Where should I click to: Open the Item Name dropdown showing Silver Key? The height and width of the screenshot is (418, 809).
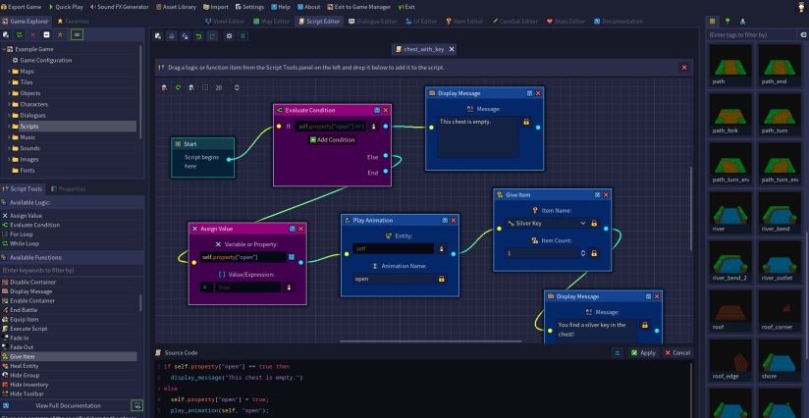click(x=546, y=223)
